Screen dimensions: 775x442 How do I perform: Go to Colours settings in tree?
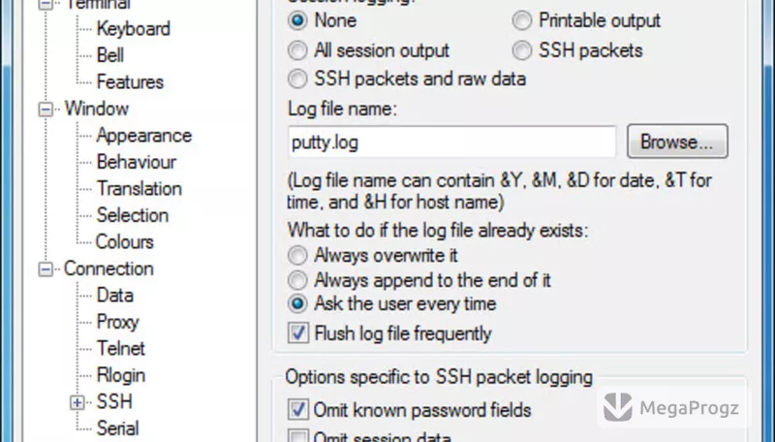coord(125,241)
